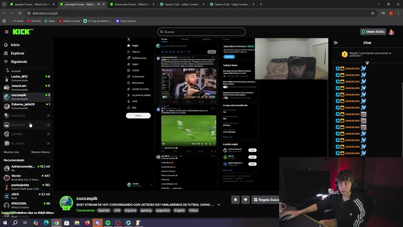Image resolution: width=403 pixels, height=227 pixels.
Task: Open JoacoLam followed channel
Action: (x=26, y=87)
